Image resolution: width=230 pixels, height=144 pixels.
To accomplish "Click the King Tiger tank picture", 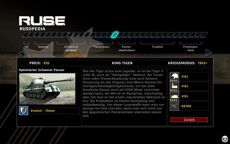I will click(47, 89).
